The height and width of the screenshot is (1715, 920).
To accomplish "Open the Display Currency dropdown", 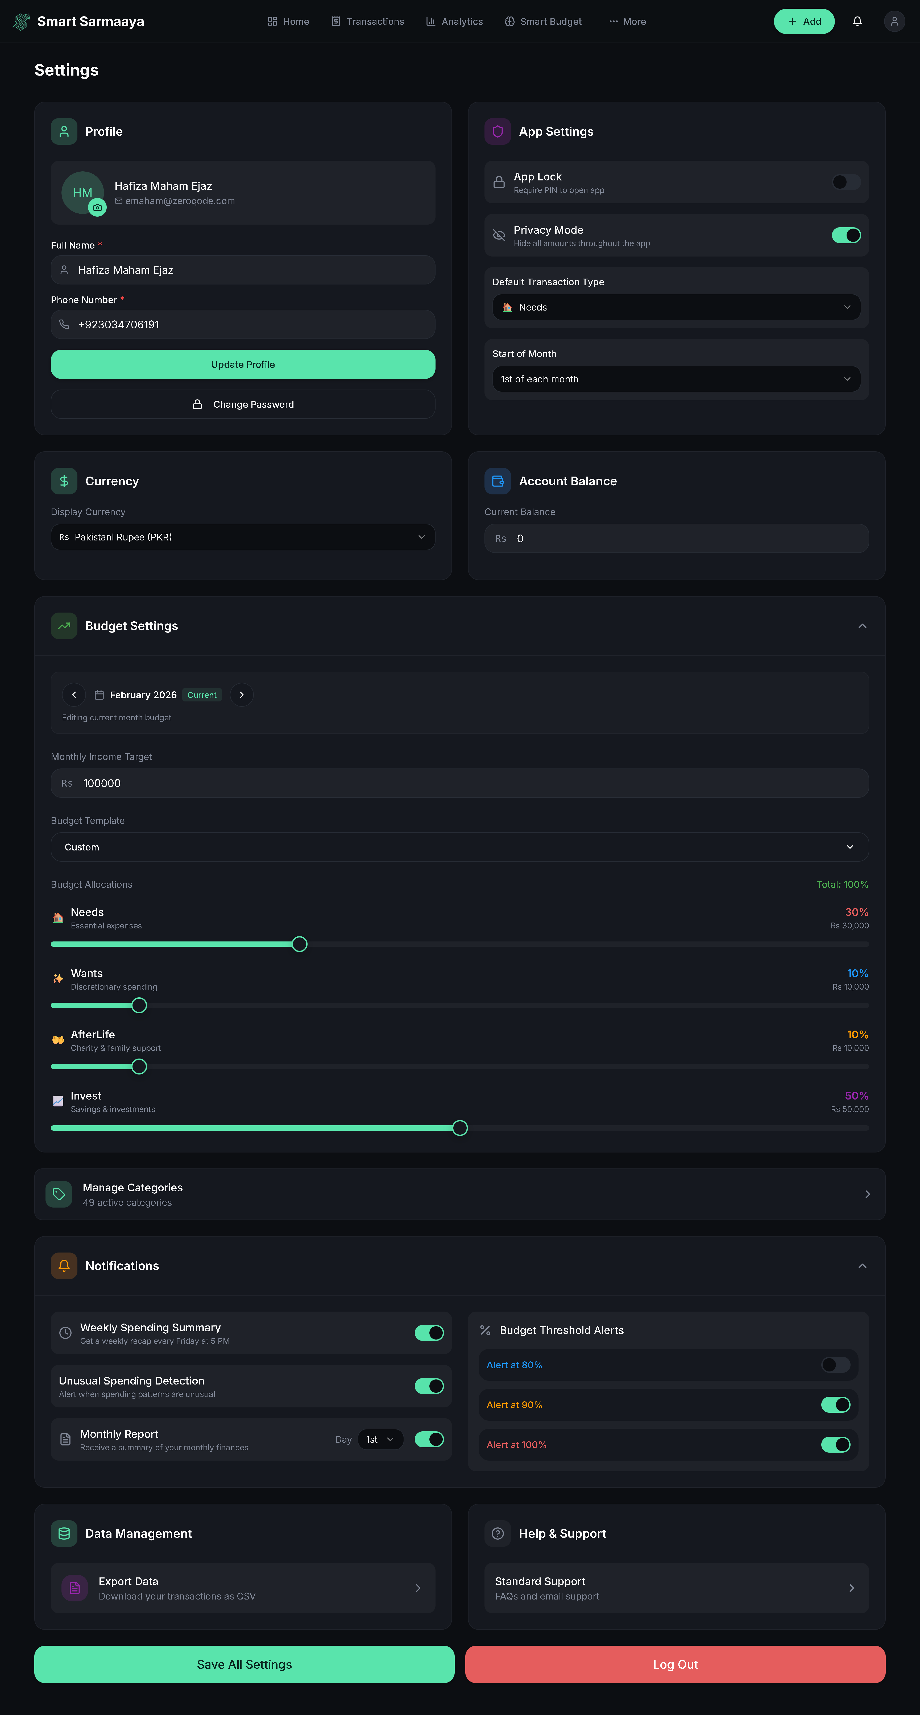I will [242, 537].
